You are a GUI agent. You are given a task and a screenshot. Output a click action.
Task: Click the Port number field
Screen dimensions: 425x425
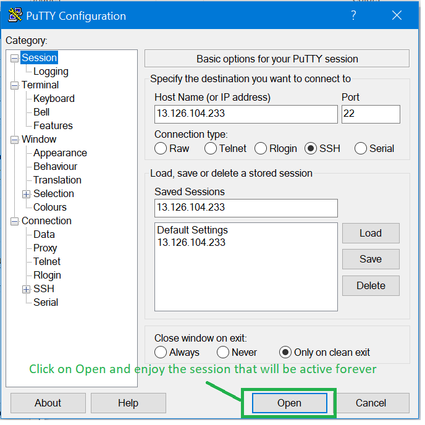click(x=371, y=114)
